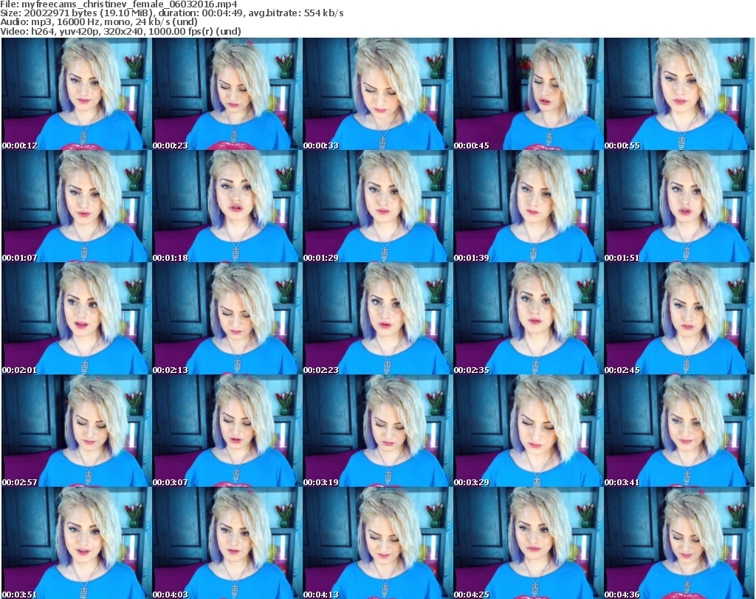
Task: Select the thumbnail stamped 00:00:33
Action: 377,94
